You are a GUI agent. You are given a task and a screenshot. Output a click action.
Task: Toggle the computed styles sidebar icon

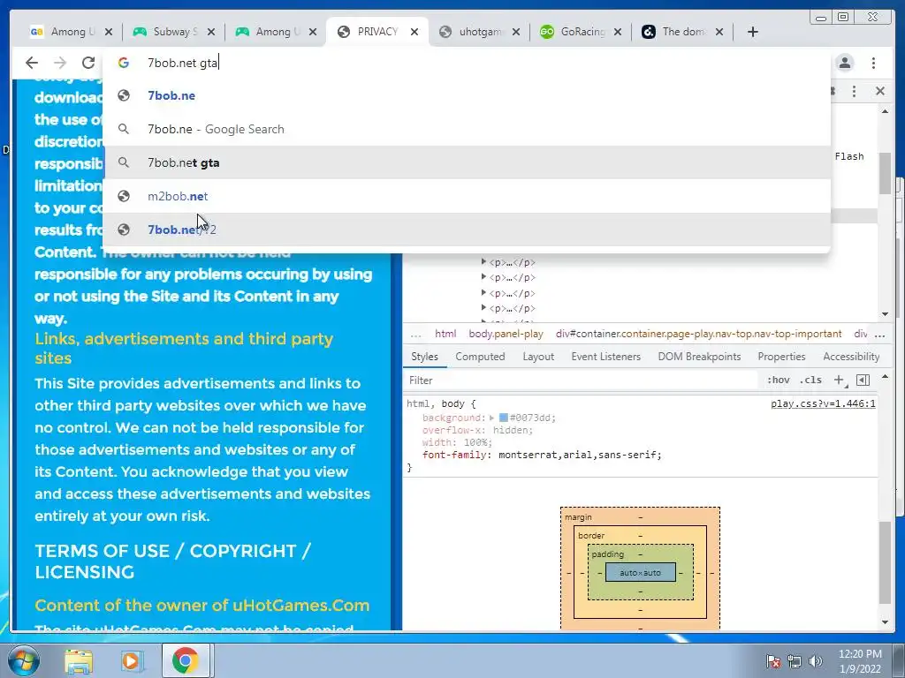(x=863, y=380)
